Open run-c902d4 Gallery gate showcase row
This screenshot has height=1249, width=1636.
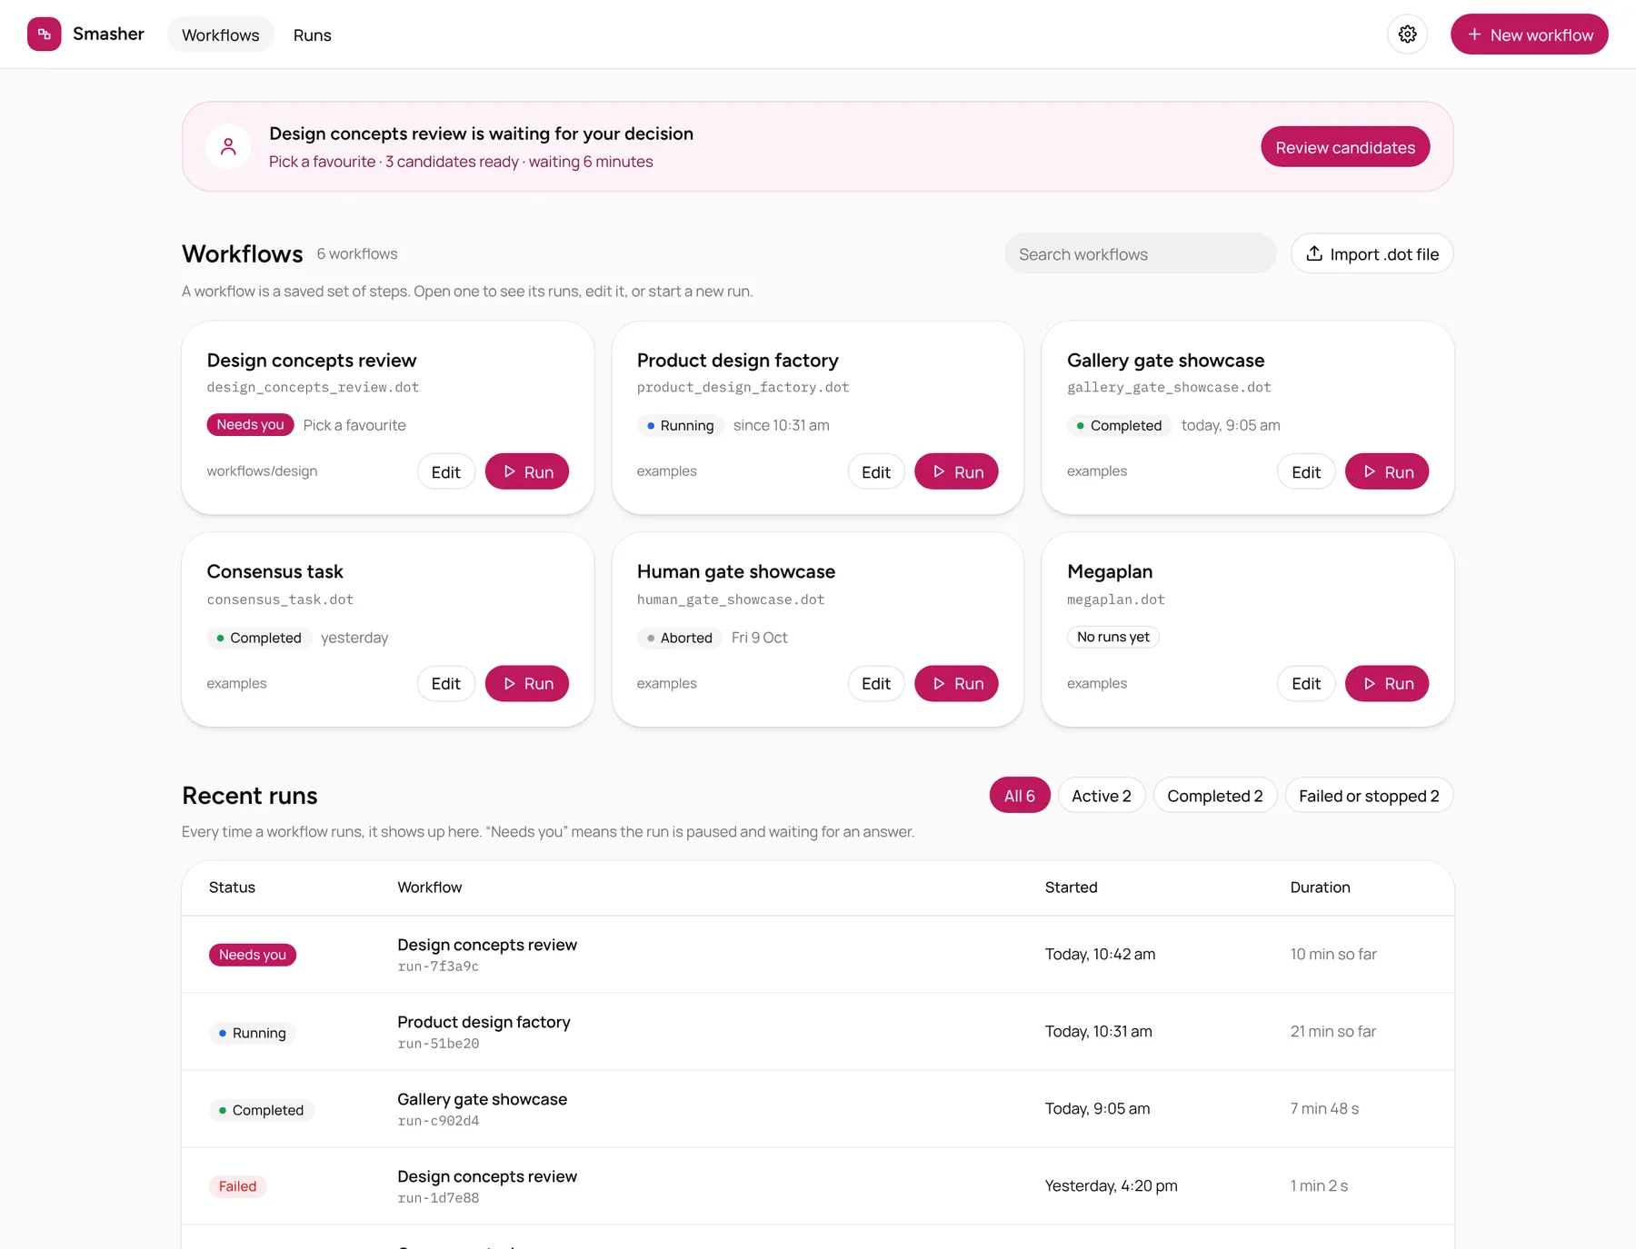click(817, 1109)
